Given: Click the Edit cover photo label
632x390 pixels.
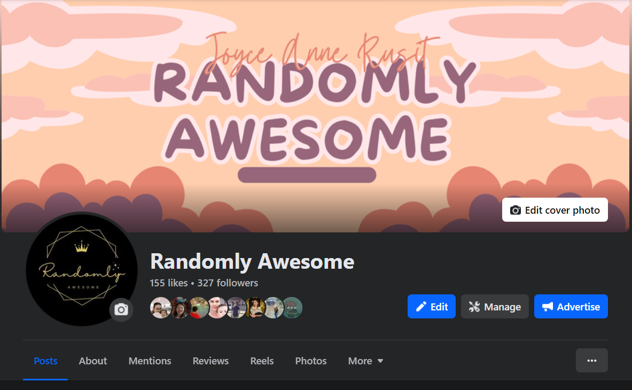Looking at the screenshot, I should tap(562, 210).
